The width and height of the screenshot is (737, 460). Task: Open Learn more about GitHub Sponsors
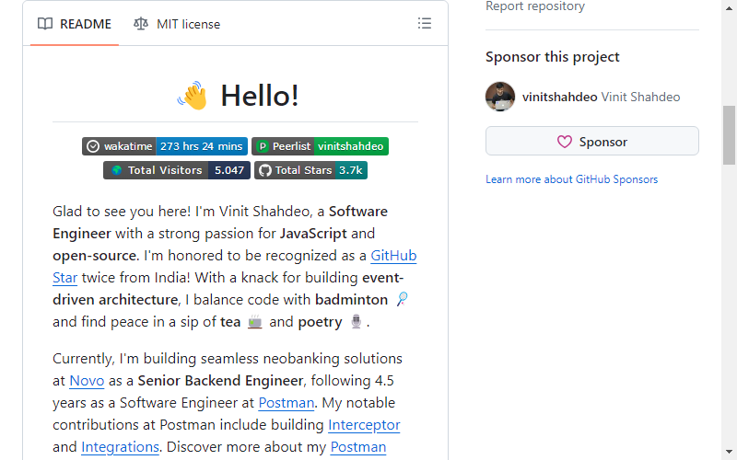pyautogui.click(x=571, y=179)
